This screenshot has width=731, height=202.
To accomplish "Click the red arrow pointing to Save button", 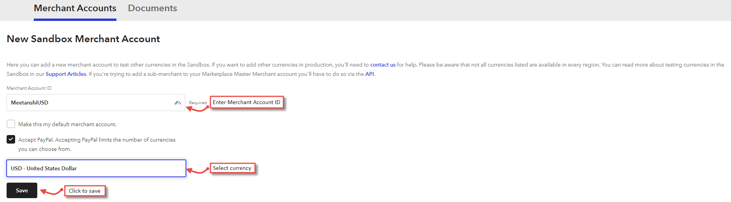I will pos(52,192).
